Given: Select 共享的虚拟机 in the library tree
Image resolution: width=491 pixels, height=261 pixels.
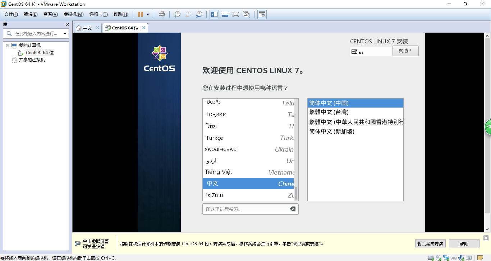Looking at the screenshot, I should 32,60.
